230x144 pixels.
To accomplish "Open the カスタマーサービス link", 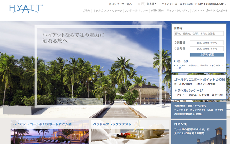I will pyautogui.click(x=120, y=4).
